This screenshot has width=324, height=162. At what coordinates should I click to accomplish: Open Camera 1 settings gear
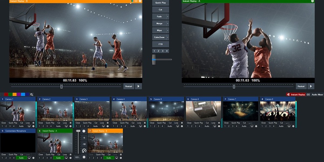coord(33,126)
